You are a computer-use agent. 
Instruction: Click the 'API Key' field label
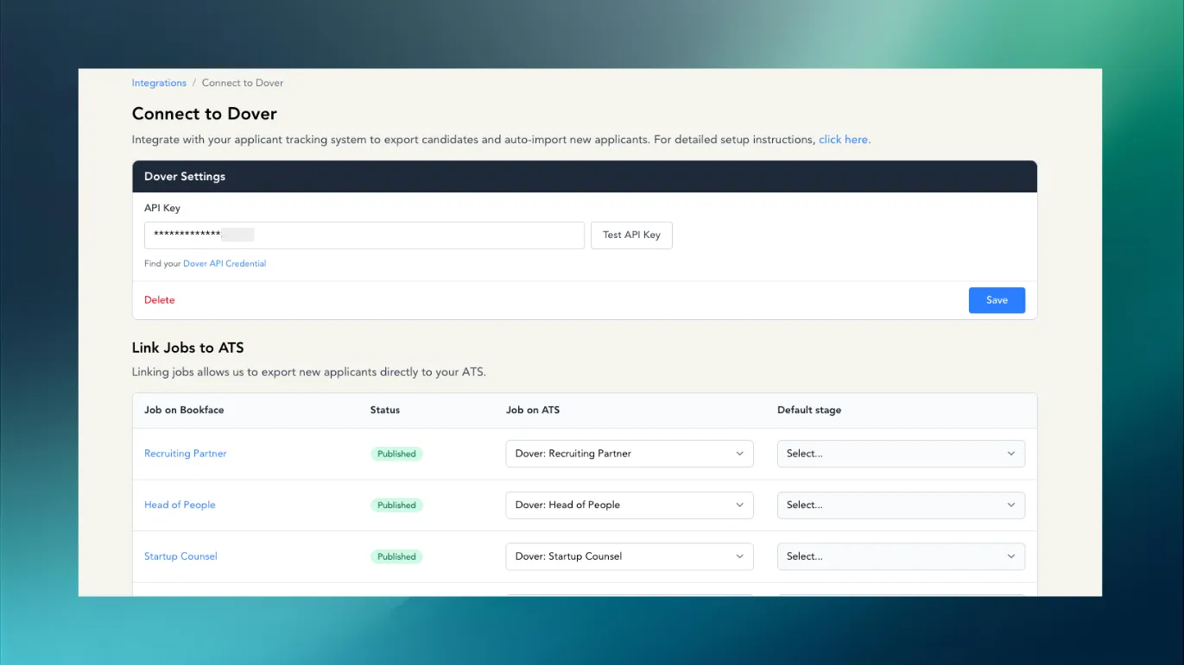162,208
